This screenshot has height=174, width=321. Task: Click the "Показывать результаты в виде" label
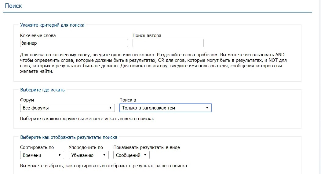click(x=147, y=147)
